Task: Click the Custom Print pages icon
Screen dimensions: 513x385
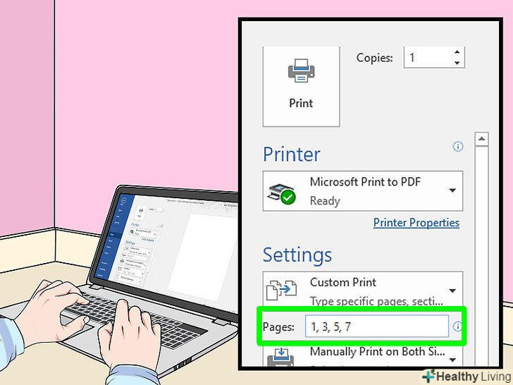Action: pyautogui.click(x=281, y=290)
